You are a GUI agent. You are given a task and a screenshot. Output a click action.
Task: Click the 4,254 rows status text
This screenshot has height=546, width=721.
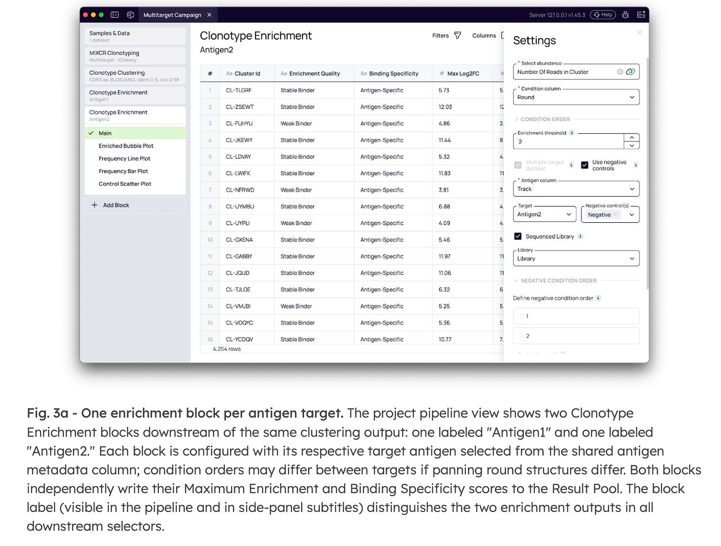tap(227, 349)
